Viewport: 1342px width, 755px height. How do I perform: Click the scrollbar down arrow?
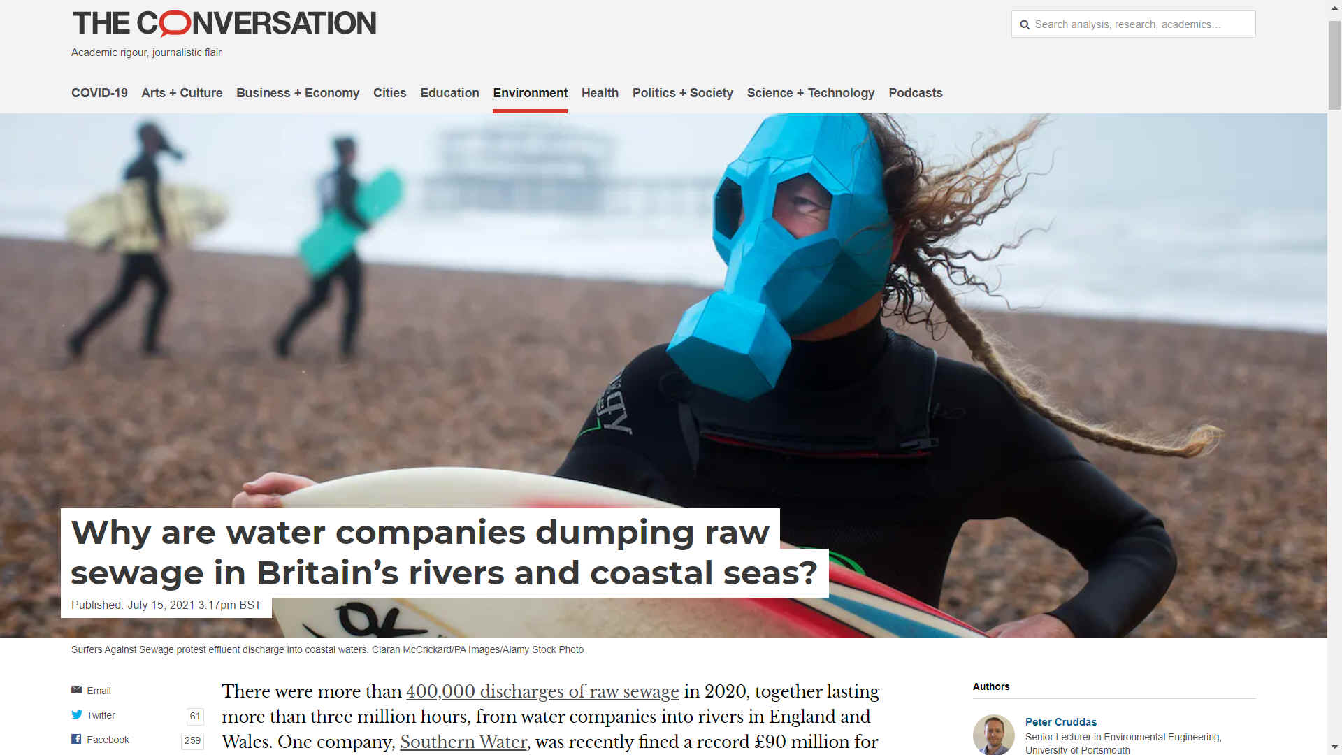pyautogui.click(x=1335, y=747)
